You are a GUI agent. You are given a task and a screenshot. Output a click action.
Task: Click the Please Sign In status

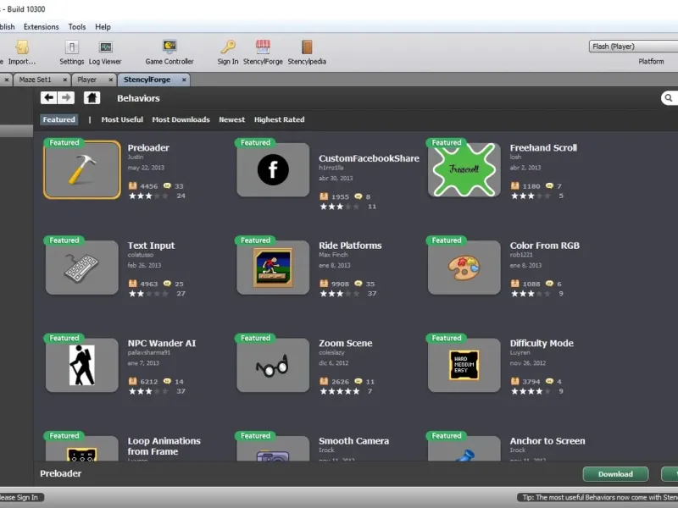pyautogui.click(x=19, y=497)
